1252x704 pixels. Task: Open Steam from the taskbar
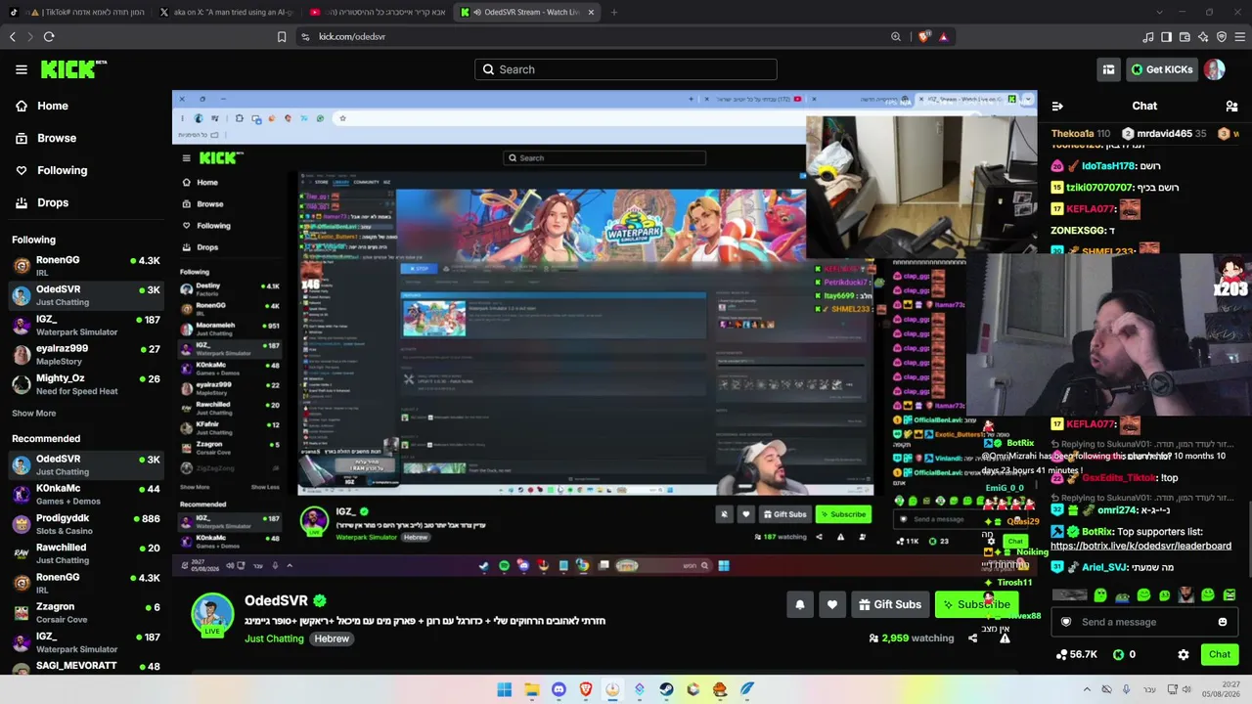666,689
